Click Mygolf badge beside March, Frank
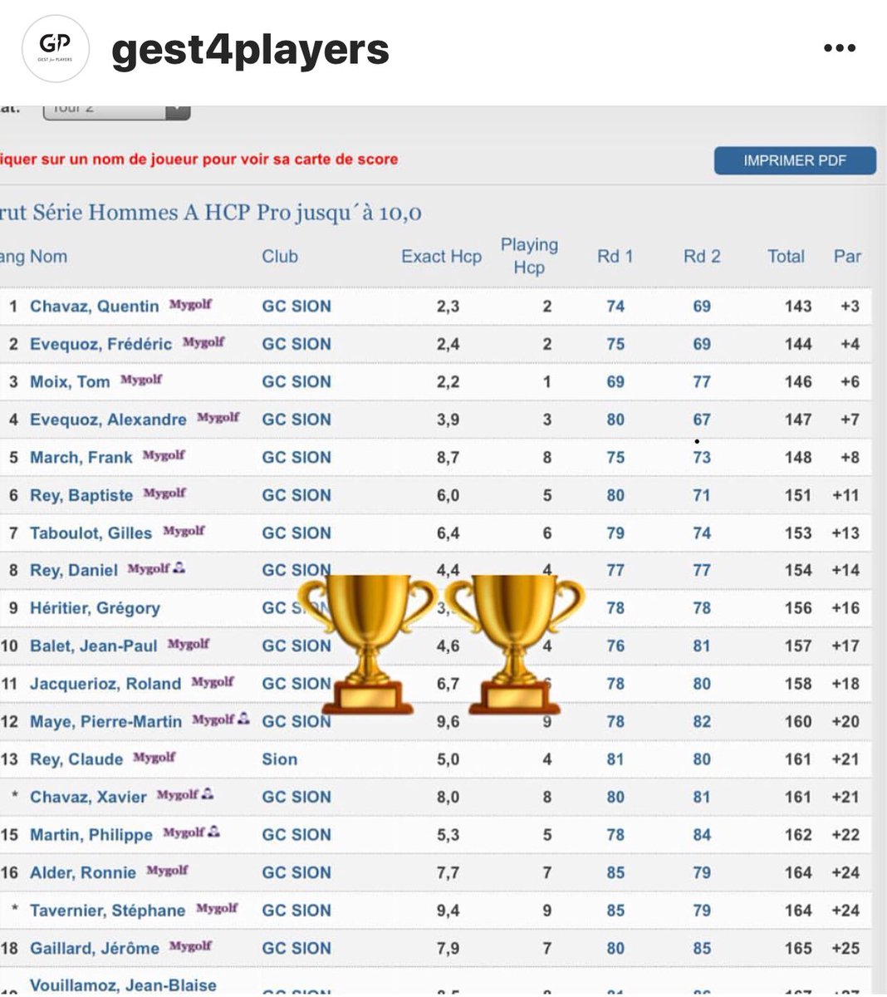887x997 pixels. (164, 455)
